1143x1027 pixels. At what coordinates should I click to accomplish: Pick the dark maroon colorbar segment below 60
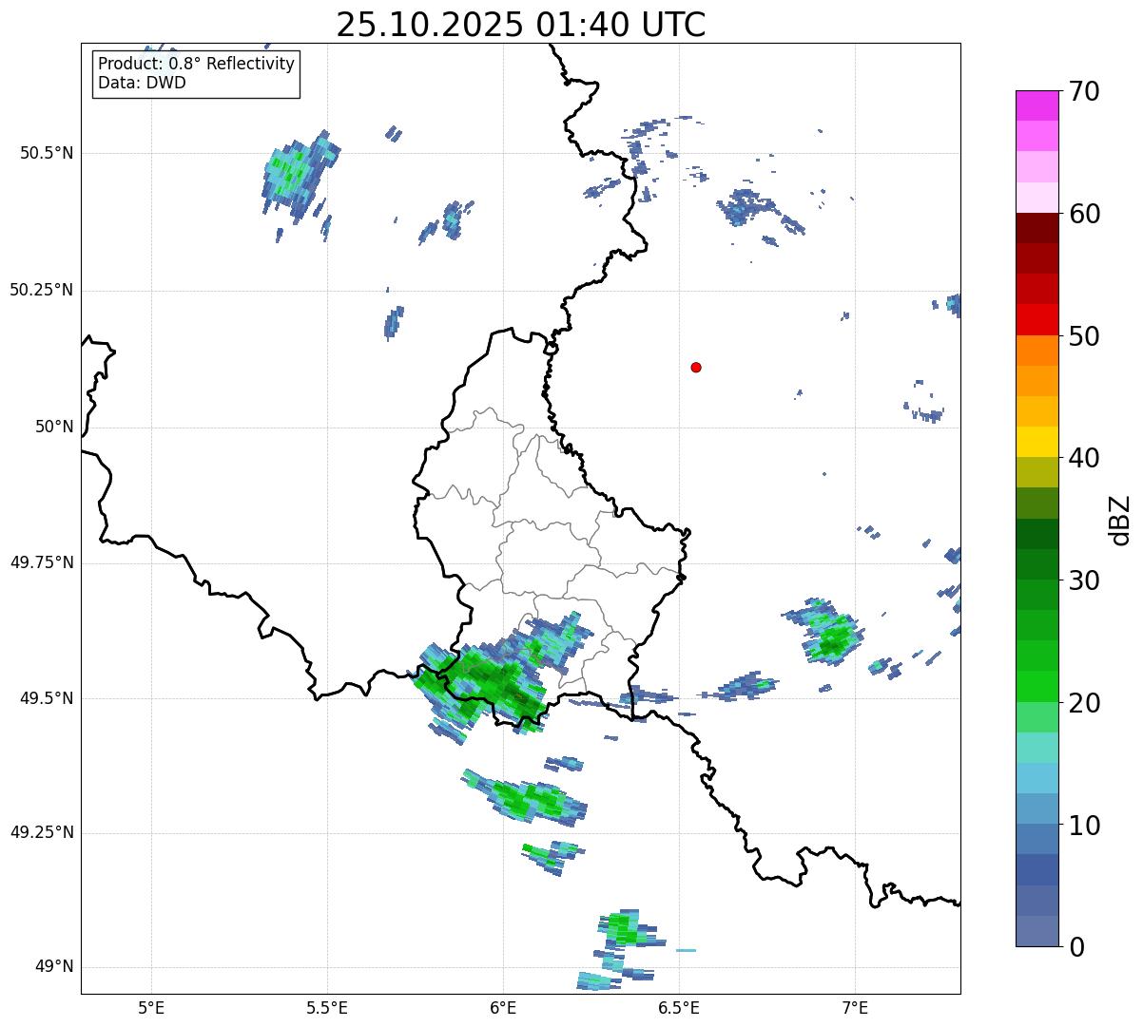click(1036, 228)
